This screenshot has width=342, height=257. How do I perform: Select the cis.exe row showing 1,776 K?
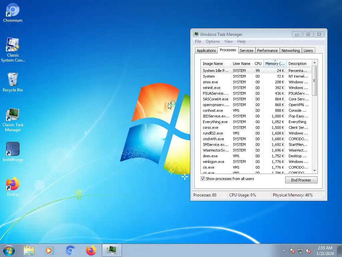(x=256, y=167)
